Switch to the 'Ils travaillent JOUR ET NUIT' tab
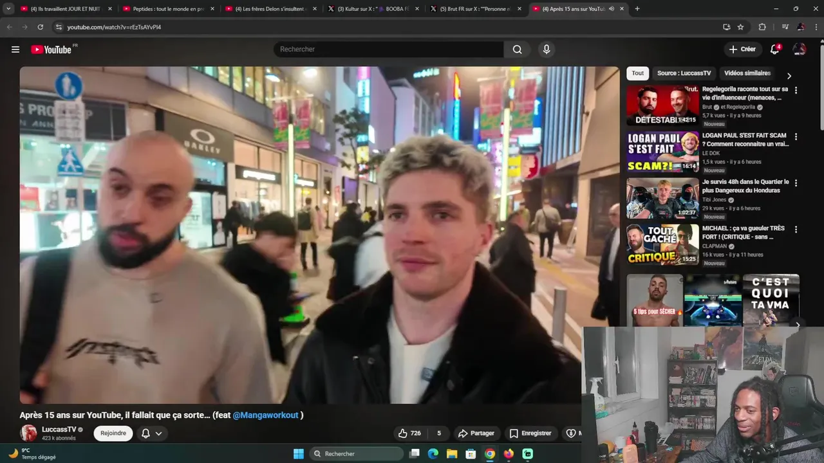The width and height of the screenshot is (824, 463). click(x=66, y=9)
